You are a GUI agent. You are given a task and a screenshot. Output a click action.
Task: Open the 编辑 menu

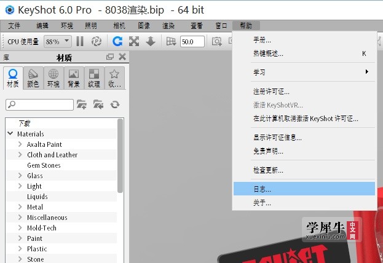click(x=42, y=26)
